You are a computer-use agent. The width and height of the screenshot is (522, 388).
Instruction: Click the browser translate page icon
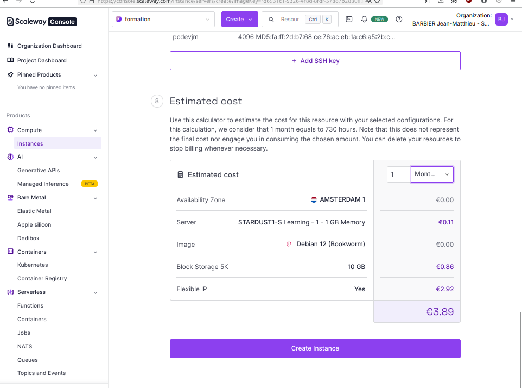tap(368, 1)
